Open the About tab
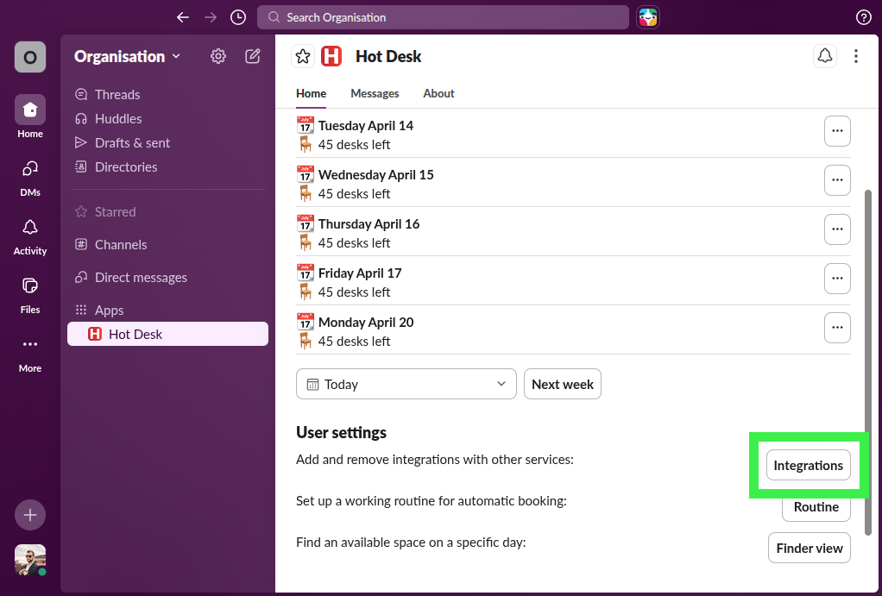Viewport: 882px width, 596px height. (x=438, y=93)
